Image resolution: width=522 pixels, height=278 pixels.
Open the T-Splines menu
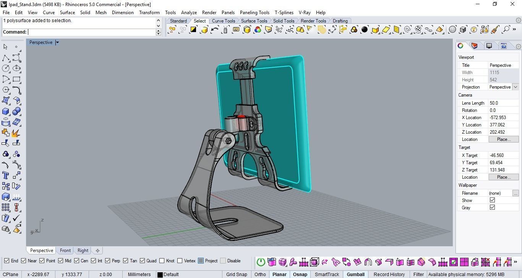(x=284, y=12)
